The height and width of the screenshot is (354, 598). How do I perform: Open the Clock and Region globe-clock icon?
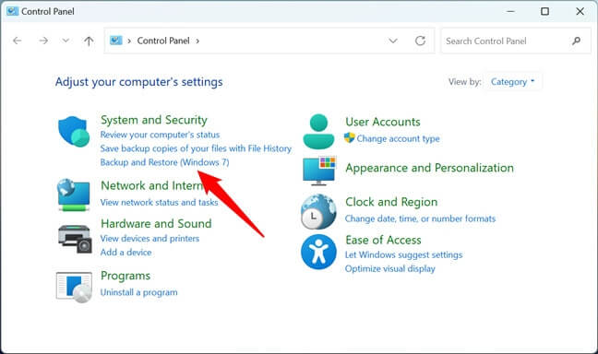coord(318,211)
